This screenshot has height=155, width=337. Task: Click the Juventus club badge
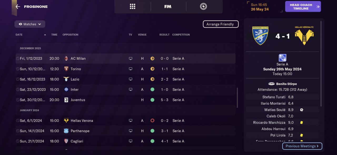click(x=66, y=100)
